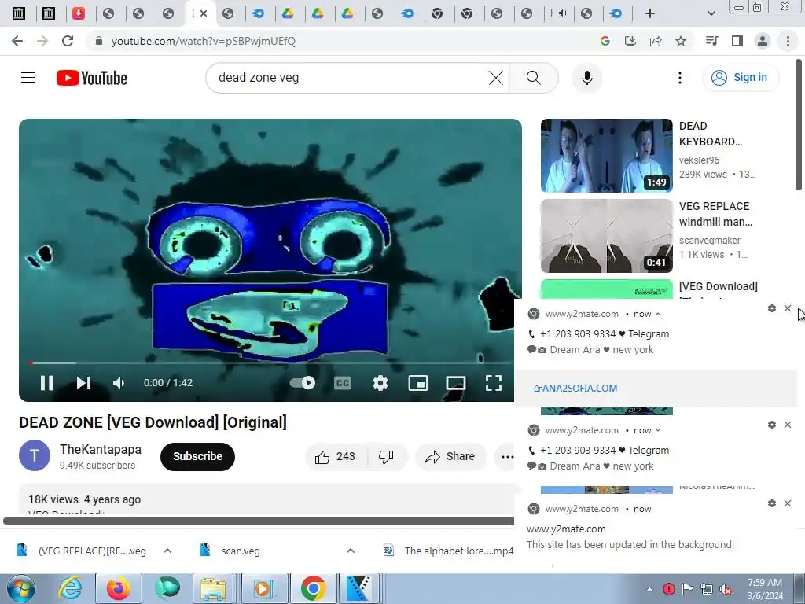Expand the tab search dropdown
The width and height of the screenshot is (805, 604).
(x=711, y=13)
